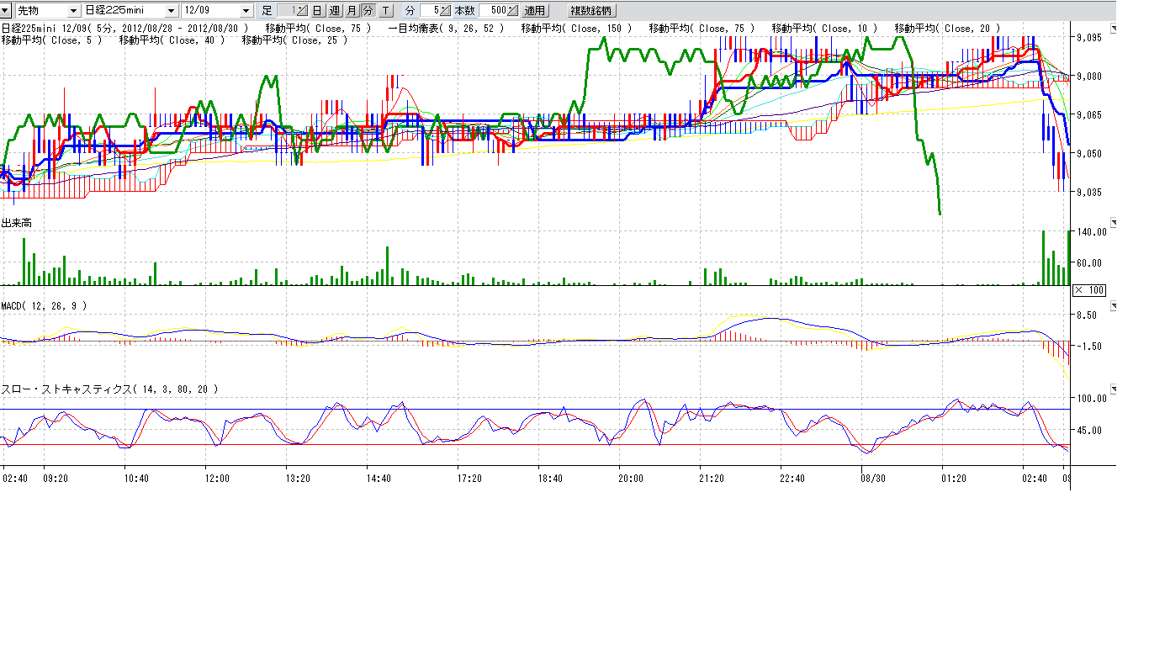Expand the 日経225mini symbol dropdown

[172, 11]
